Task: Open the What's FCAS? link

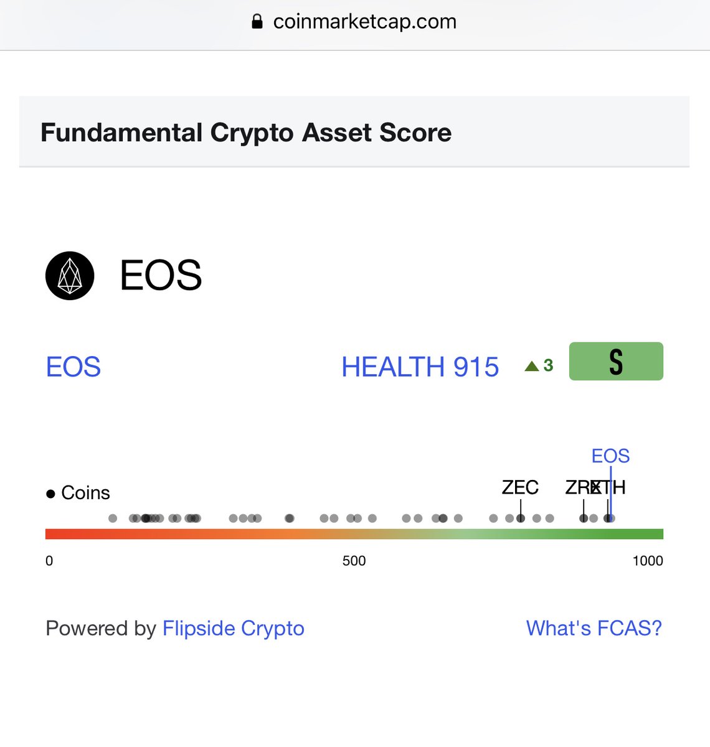Action: 594,628
